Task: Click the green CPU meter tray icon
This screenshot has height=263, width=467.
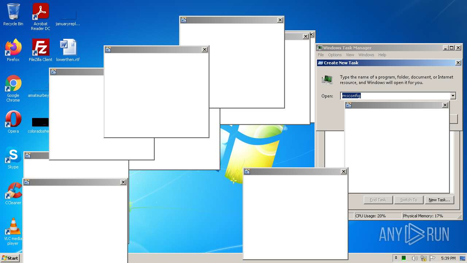Action: pos(404,258)
